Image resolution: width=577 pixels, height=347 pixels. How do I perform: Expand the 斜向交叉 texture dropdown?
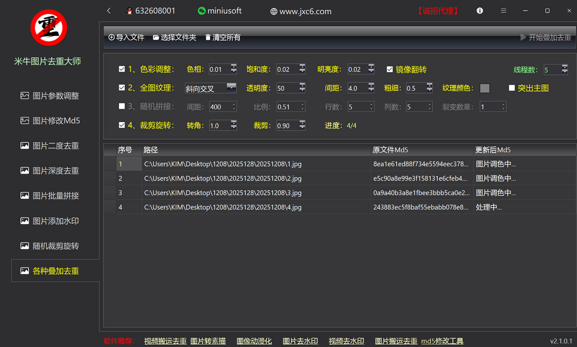[x=231, y=87]
